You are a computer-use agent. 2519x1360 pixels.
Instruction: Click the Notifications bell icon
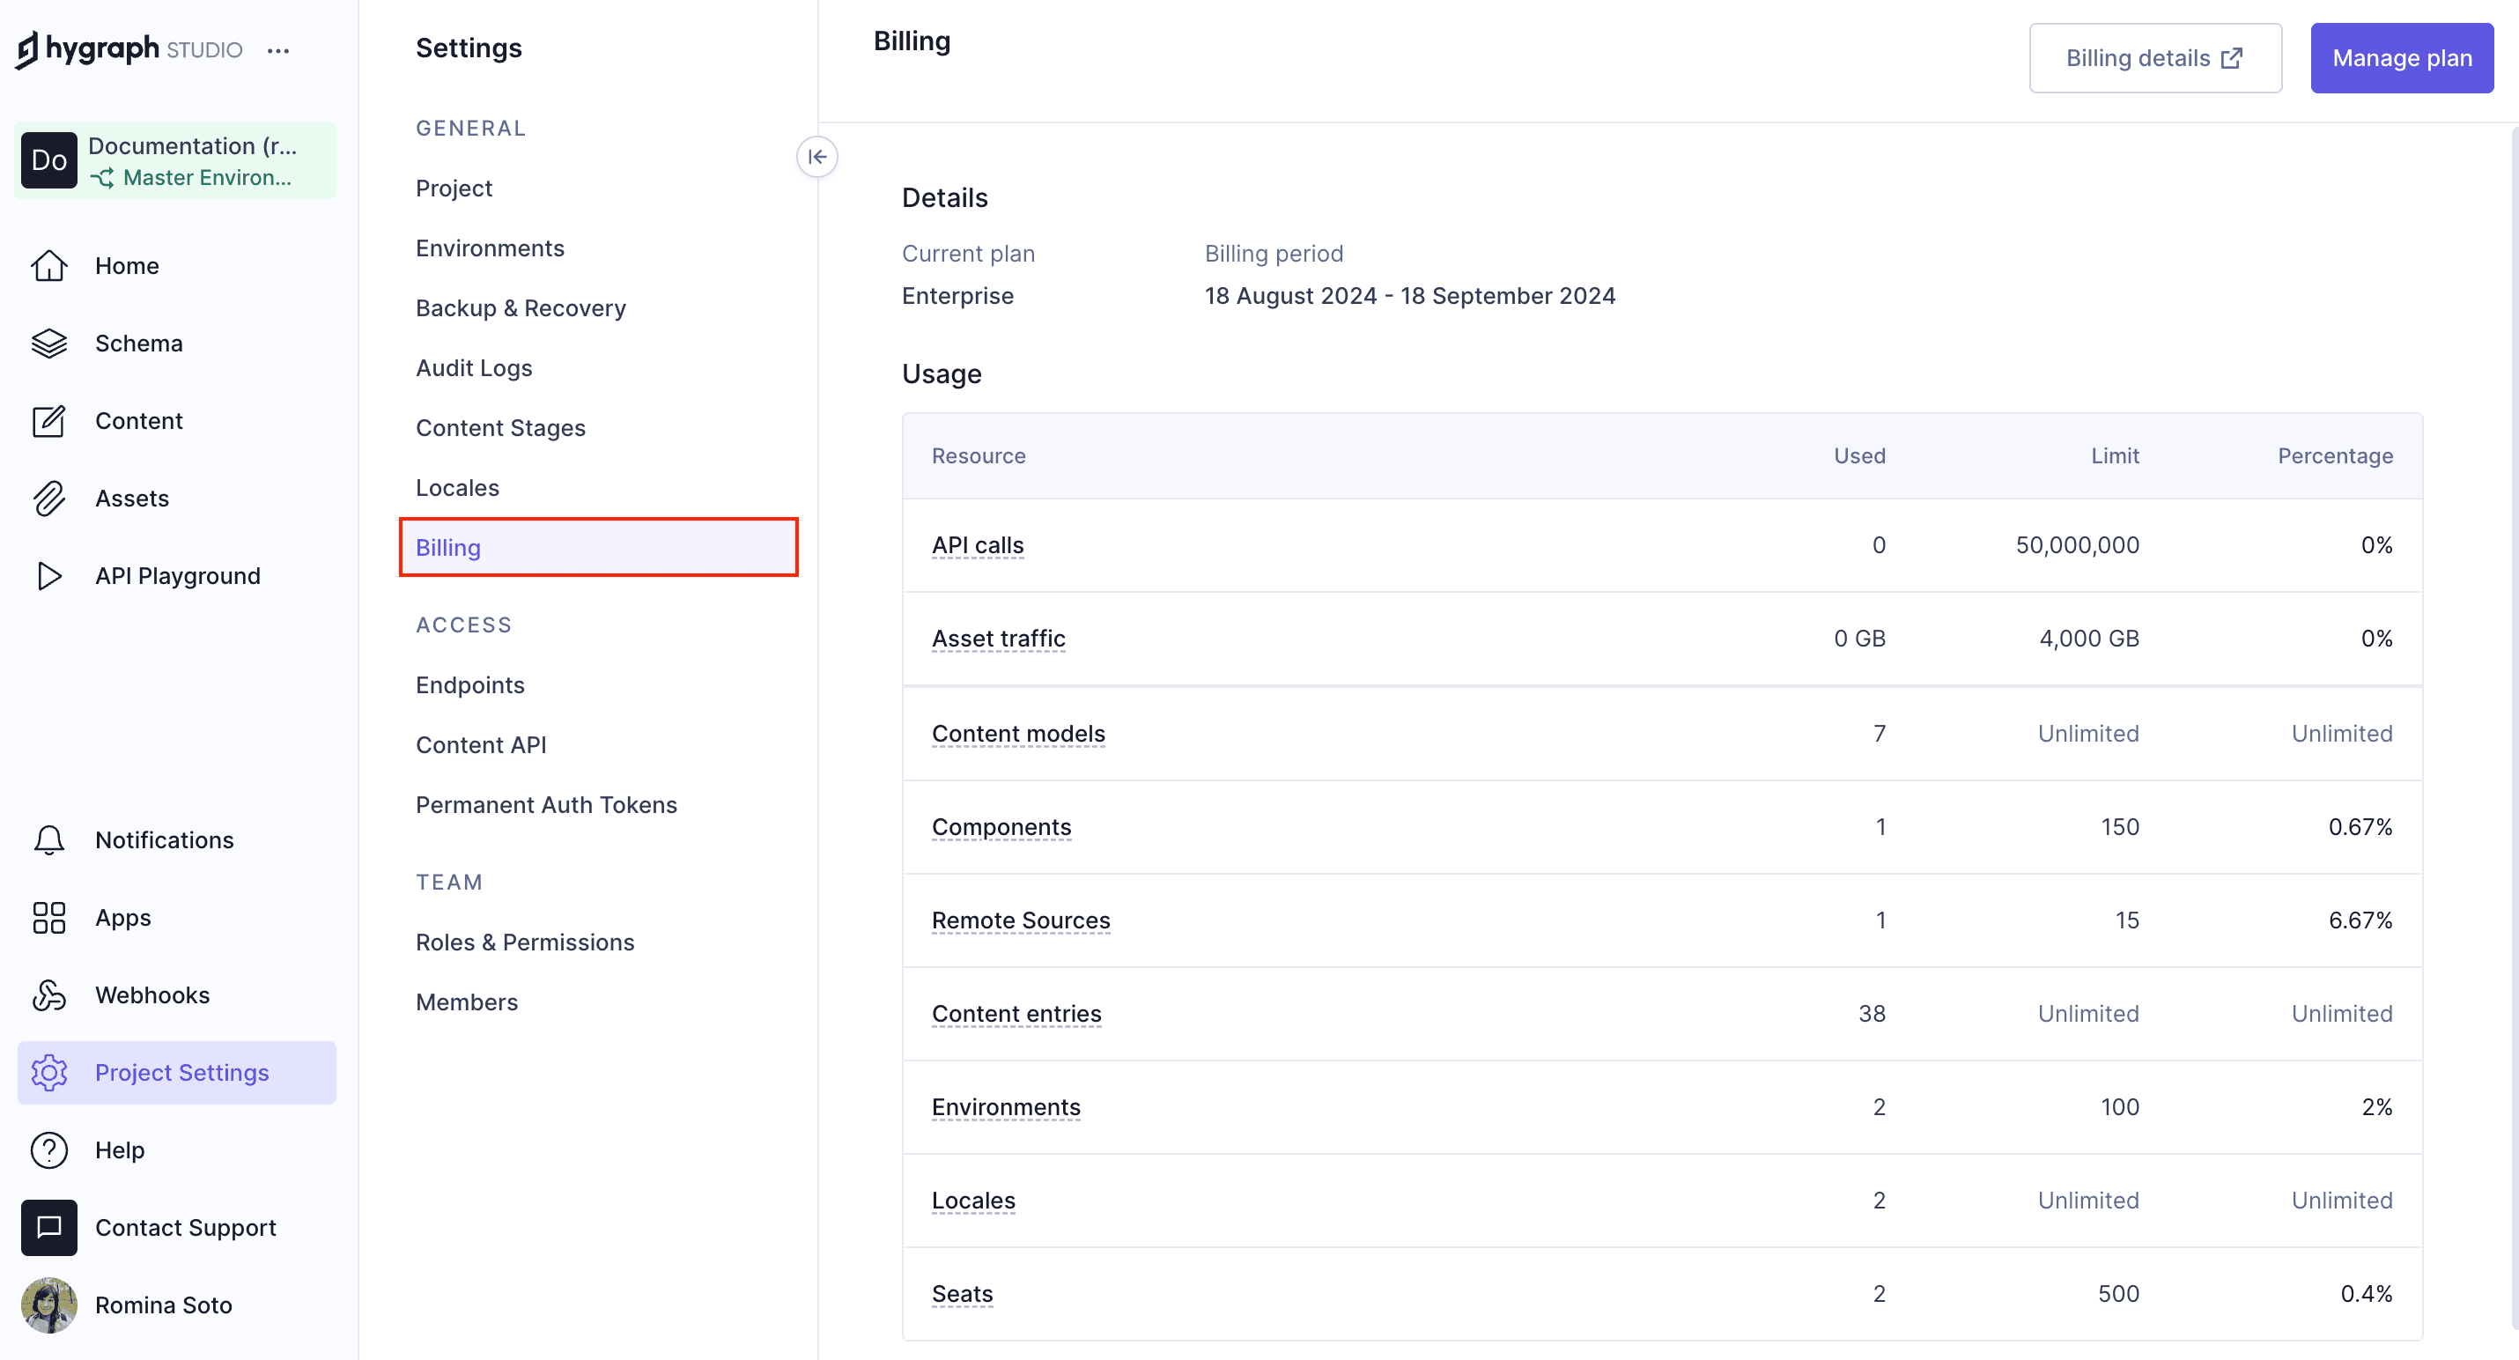pos(49,839)
